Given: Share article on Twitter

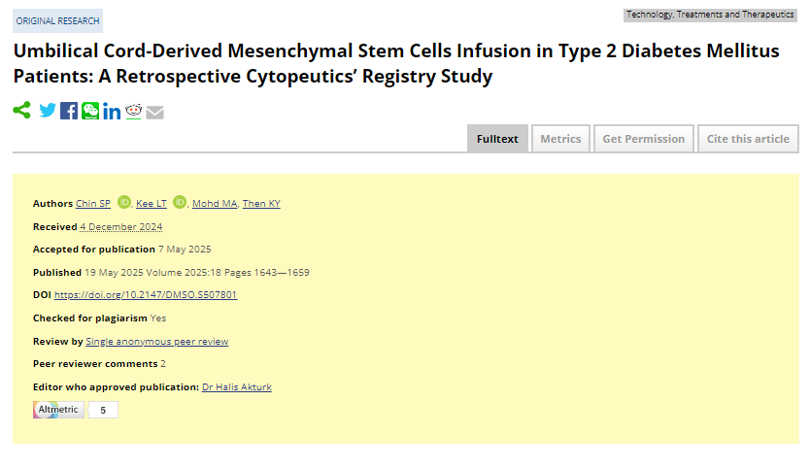Looking at the screenshot, I should tap(48, 112).
